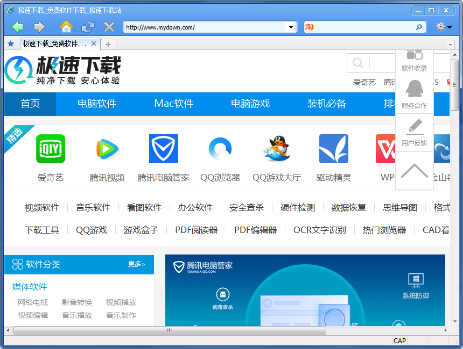Open the iQIYI app icon
This screenshot has height=349, width=463.
click(x=51, y=149)
